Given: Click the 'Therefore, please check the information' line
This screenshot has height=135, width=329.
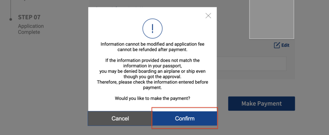Looking at the screenshot, I should click(152, 82).
